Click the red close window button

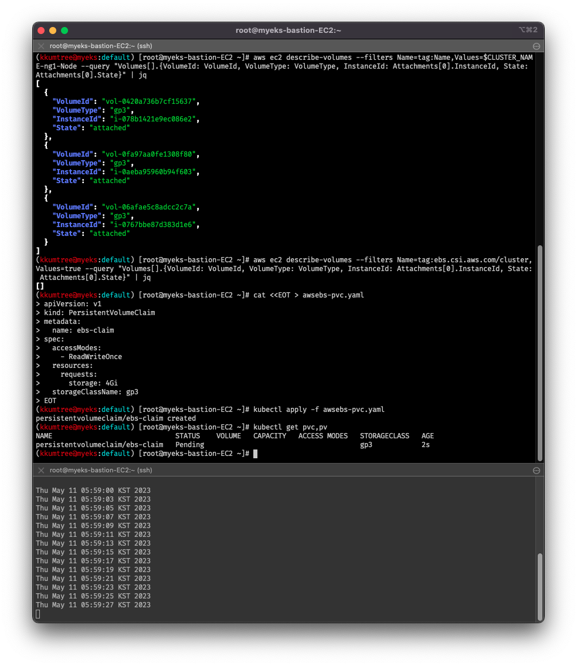[41, 31]
